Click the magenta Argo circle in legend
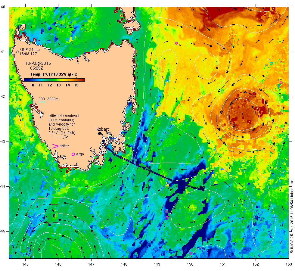 73,154
